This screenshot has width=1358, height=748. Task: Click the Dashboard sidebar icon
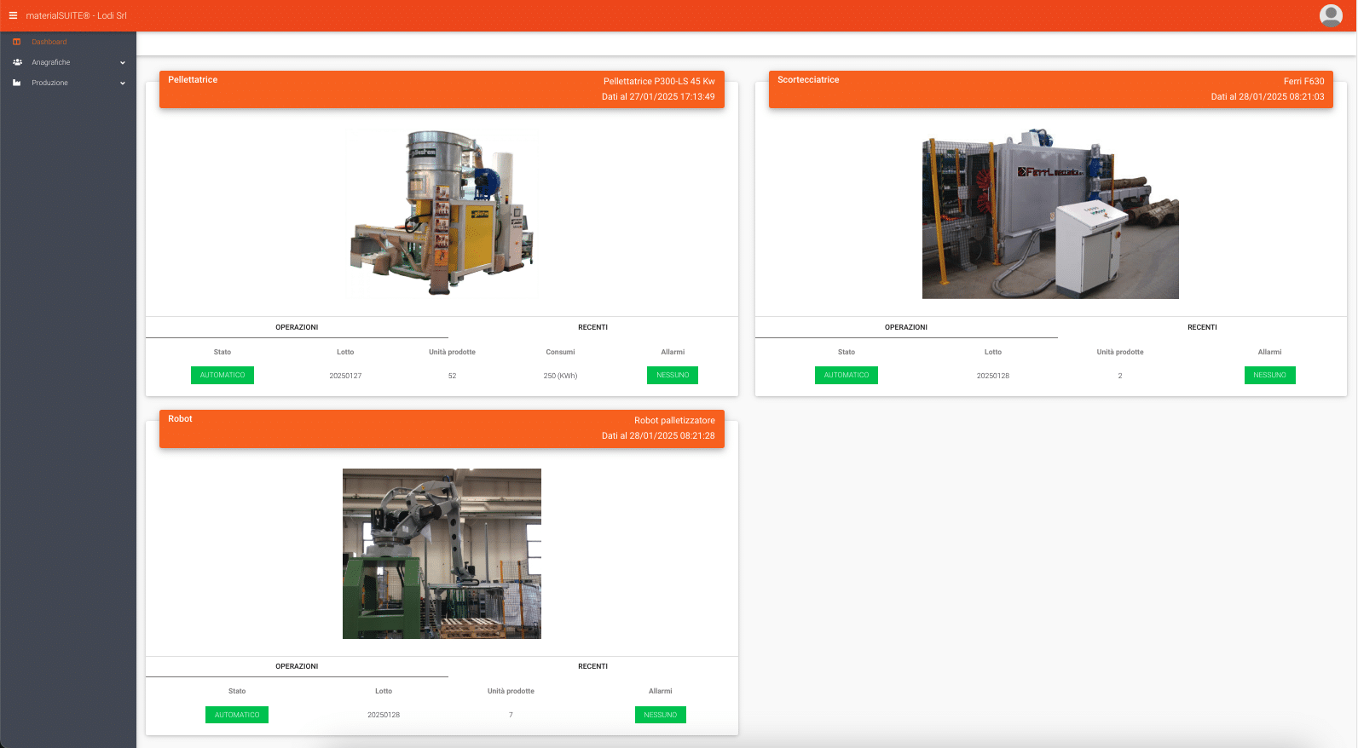16,42
